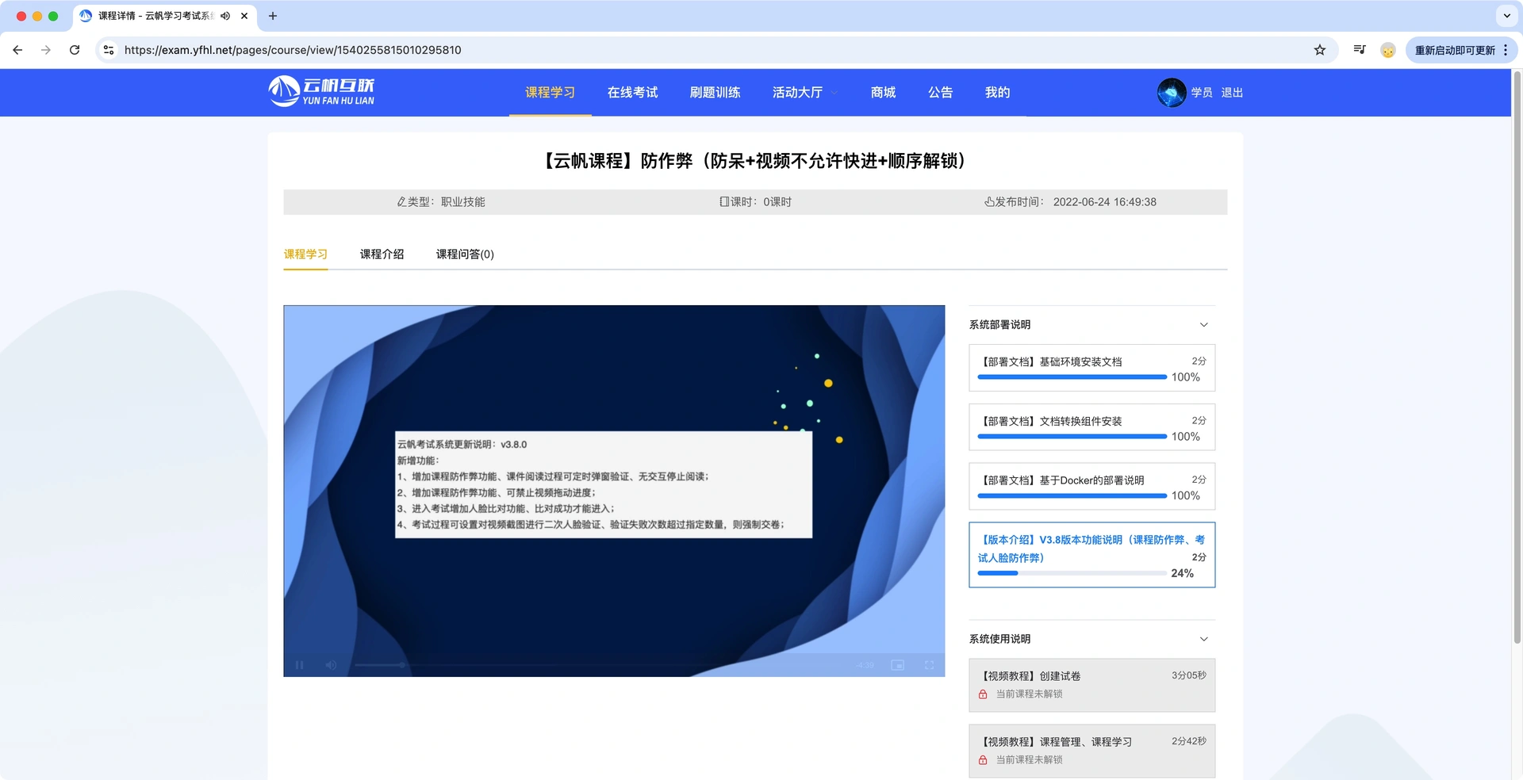Screen dimensions: 1523x780
Task: Open the user avatar icon
Action: point(1172,93)
